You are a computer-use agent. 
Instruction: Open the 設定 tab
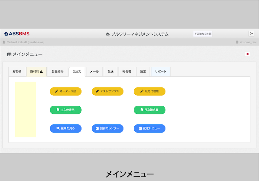pos(143,71)
